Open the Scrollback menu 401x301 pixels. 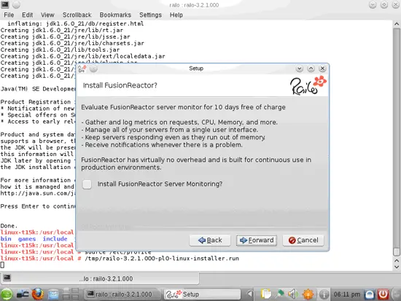77,15
